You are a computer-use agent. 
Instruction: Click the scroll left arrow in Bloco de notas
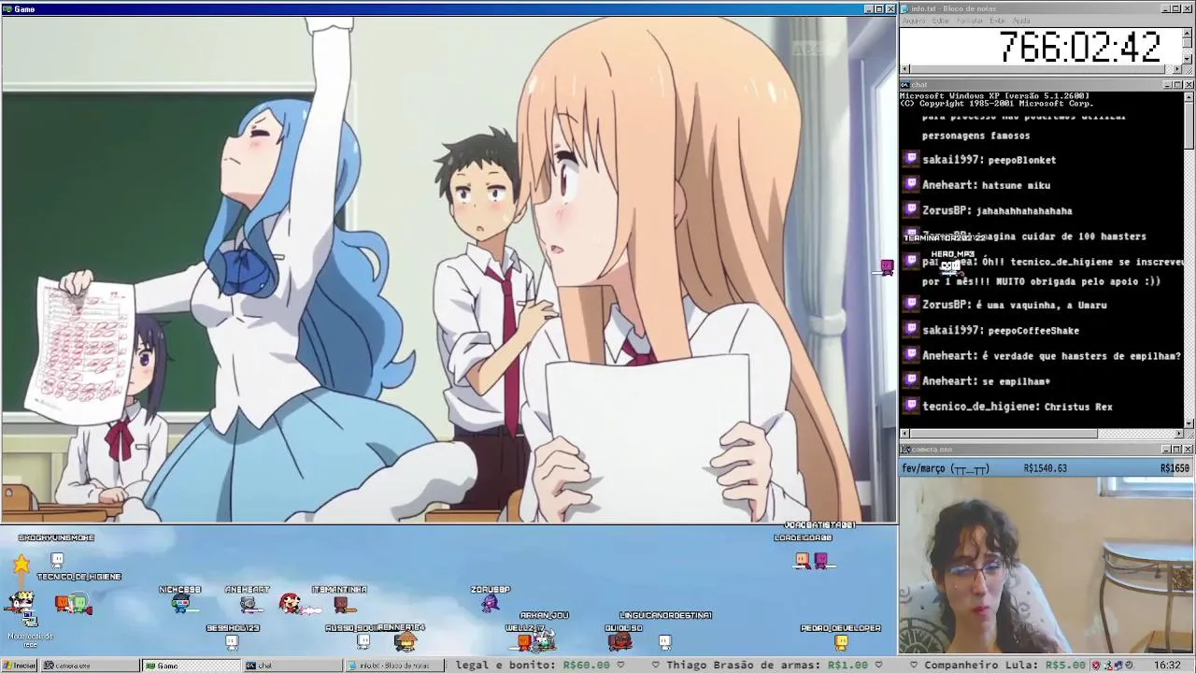click(x=905, y=68)
